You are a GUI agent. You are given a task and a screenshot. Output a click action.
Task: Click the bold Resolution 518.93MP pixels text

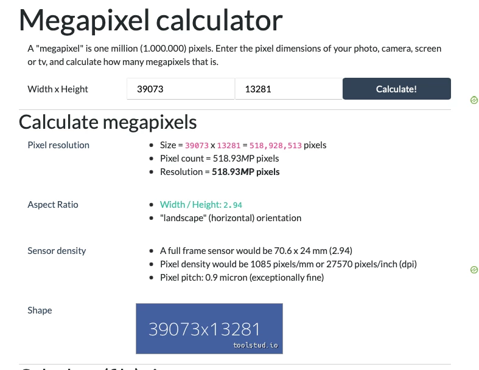pyautogui.click(x=220, y=172)
